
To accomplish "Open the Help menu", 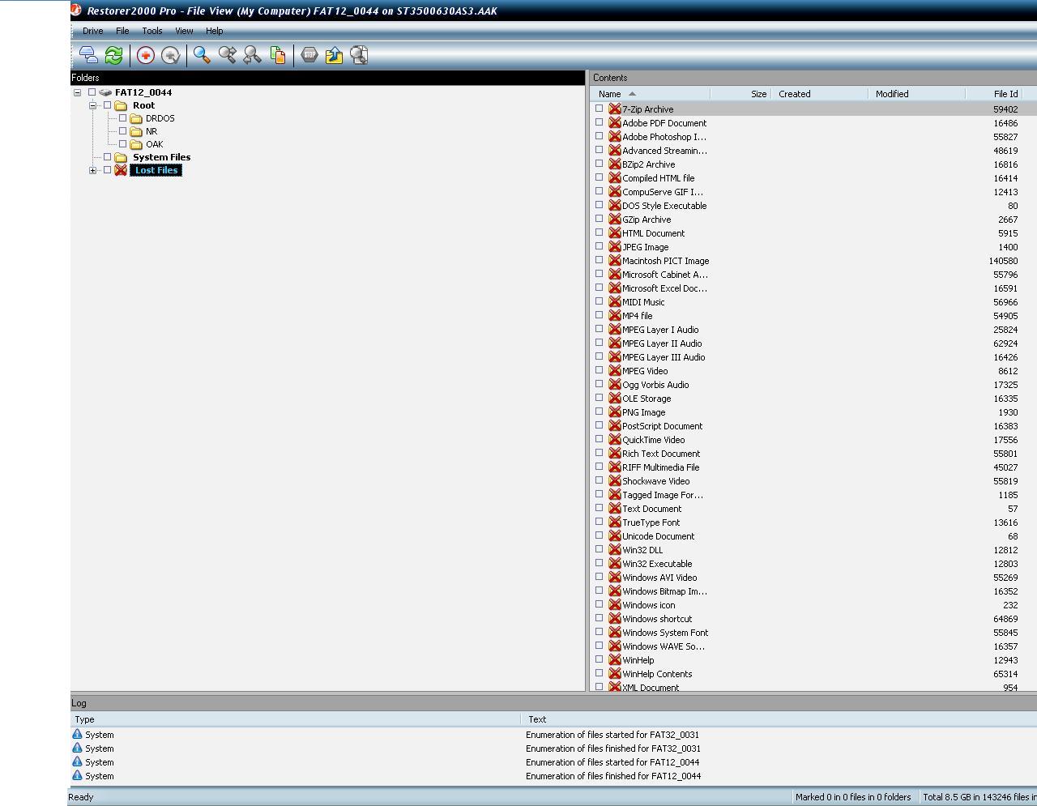I will coord(214,31).
